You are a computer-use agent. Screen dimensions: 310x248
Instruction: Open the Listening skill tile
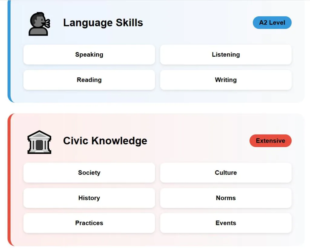pyautogui.click(x=226, y=55)
